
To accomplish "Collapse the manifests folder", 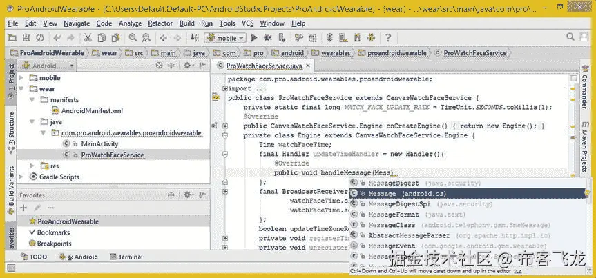I will point(32,100).
